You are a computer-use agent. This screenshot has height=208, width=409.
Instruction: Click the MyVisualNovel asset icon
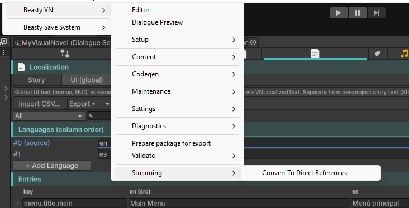point(18,43)
